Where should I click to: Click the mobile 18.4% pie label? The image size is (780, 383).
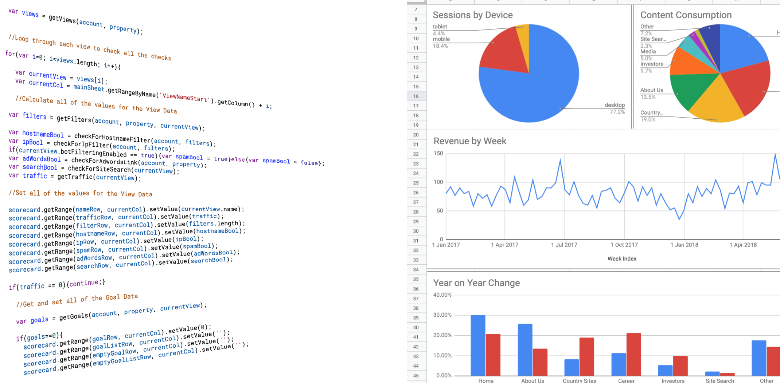pos(441,42)
